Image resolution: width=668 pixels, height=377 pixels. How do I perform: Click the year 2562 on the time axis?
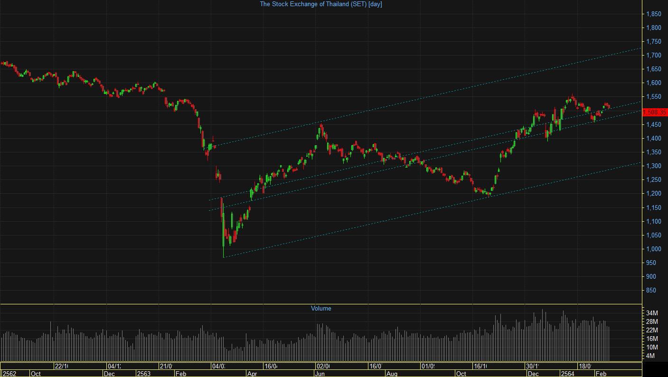(x=9, y=374)
